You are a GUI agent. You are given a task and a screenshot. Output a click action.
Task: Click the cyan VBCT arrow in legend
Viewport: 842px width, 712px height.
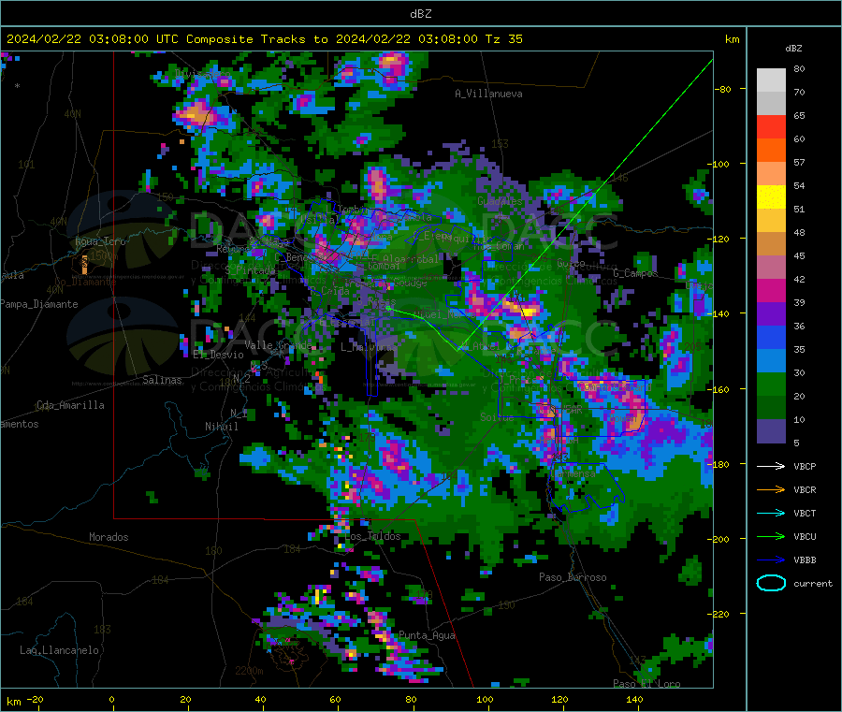(x=771, y=513)
